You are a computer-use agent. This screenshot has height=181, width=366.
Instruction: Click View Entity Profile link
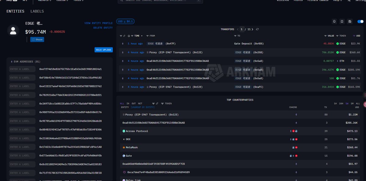(x=99, y=23)
